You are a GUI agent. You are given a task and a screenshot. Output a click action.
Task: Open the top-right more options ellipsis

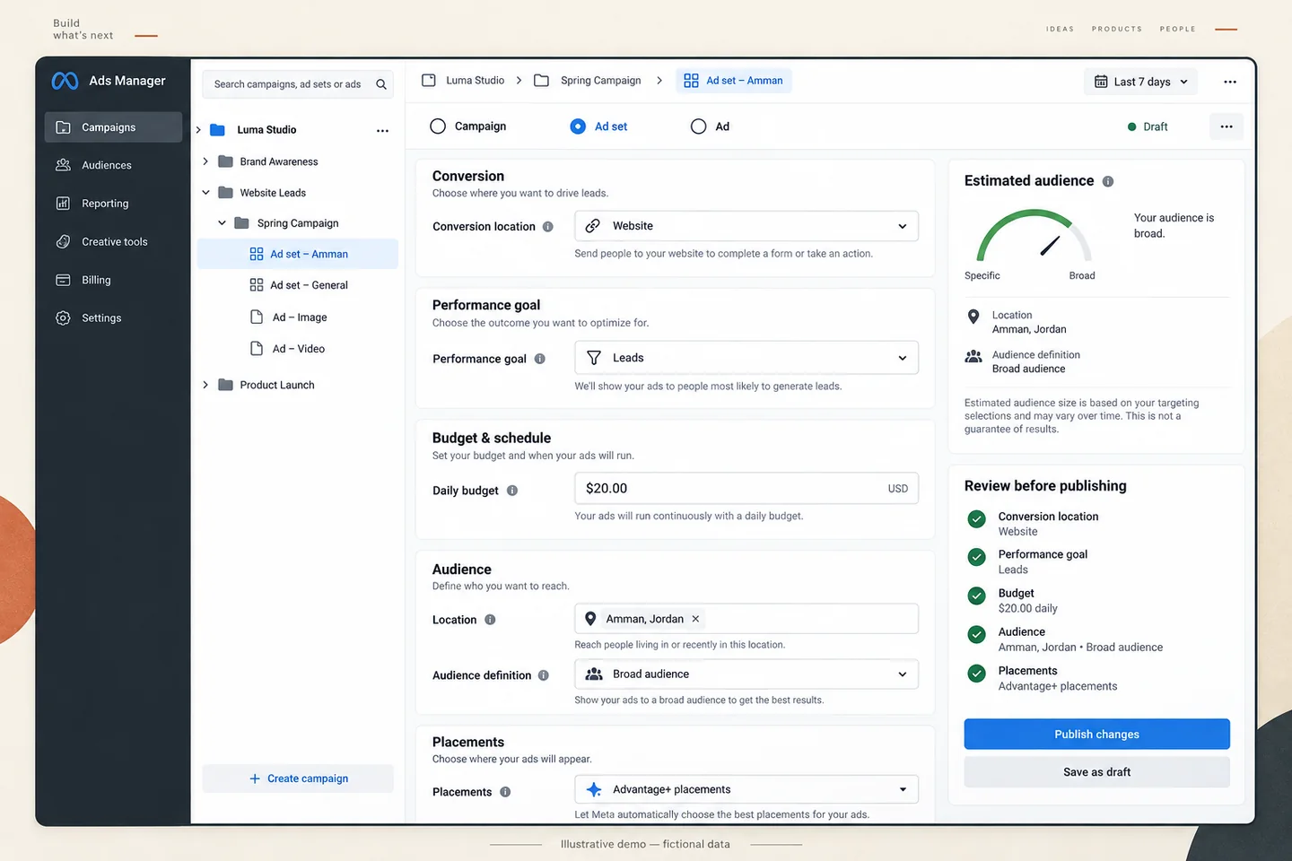tap(1230, 82)
